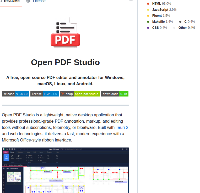Click the Open PDF Studio heading
Viewport: 200px width, 193px height.
pos(66,62)
